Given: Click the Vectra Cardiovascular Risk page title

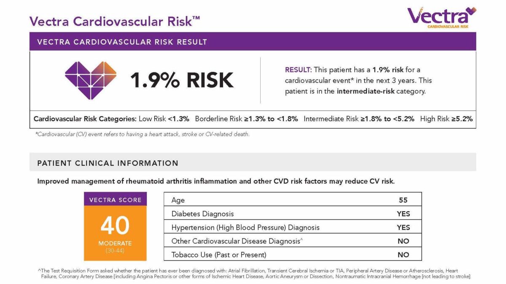Looking at the screenshot, I should coord(114,21).
